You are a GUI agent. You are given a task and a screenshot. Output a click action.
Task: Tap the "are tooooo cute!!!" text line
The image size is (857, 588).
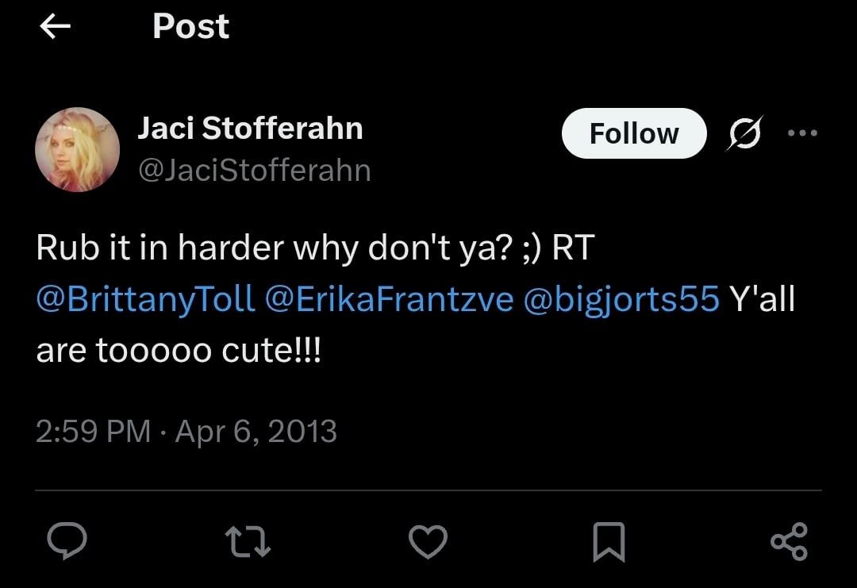click(179, 350)
